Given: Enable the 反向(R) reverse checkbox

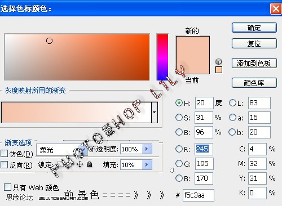Looking at the screenshot, I should pyautogui.click(x=5, y=165).
